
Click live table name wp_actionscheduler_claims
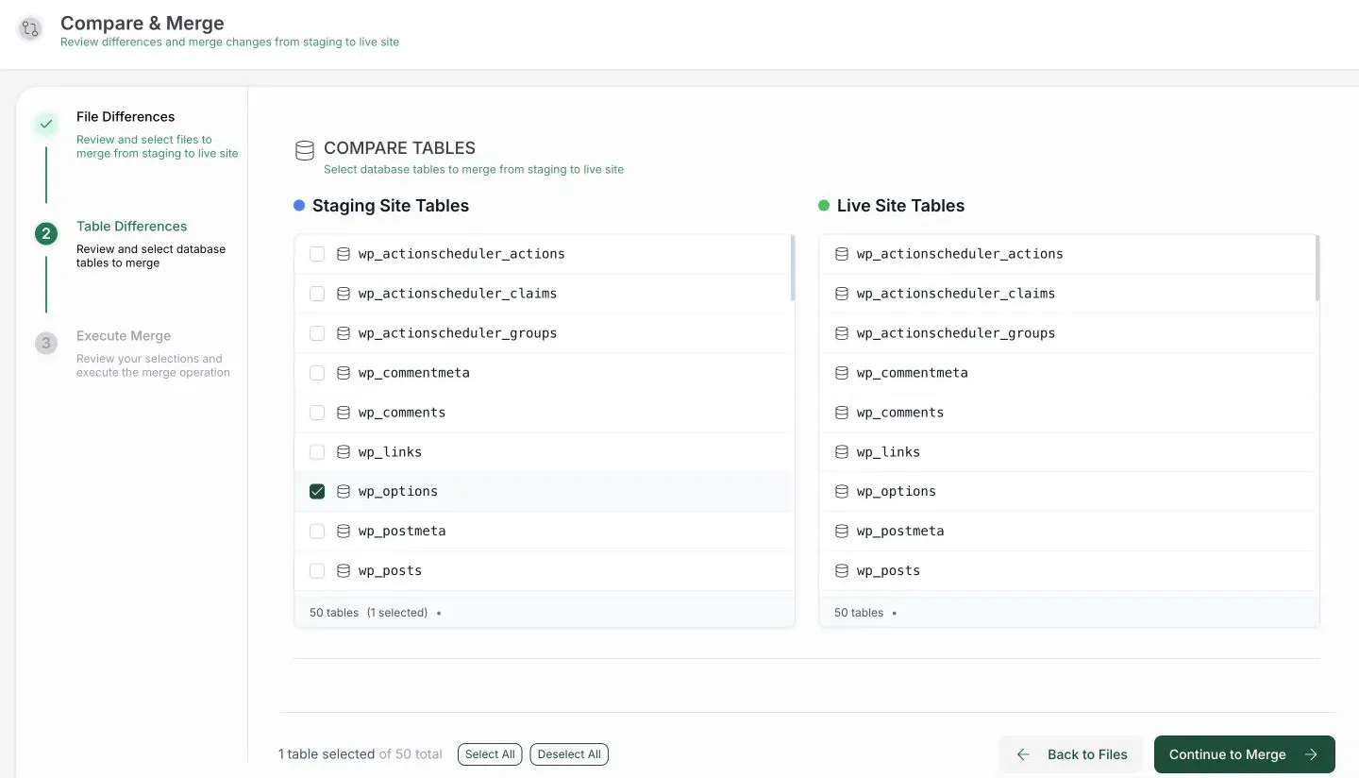(x=956, y=294)
